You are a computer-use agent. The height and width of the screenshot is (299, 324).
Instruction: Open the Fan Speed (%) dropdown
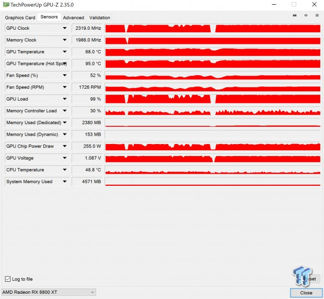pos(65,75)
